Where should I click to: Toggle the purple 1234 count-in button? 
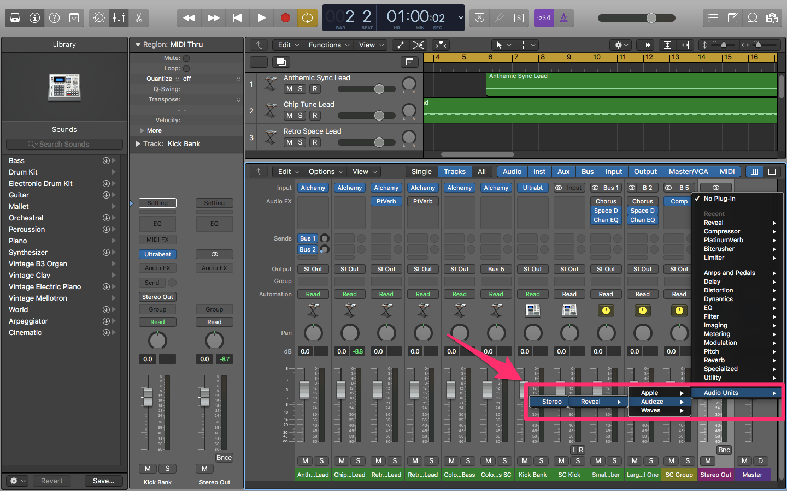tap(543, 18)
